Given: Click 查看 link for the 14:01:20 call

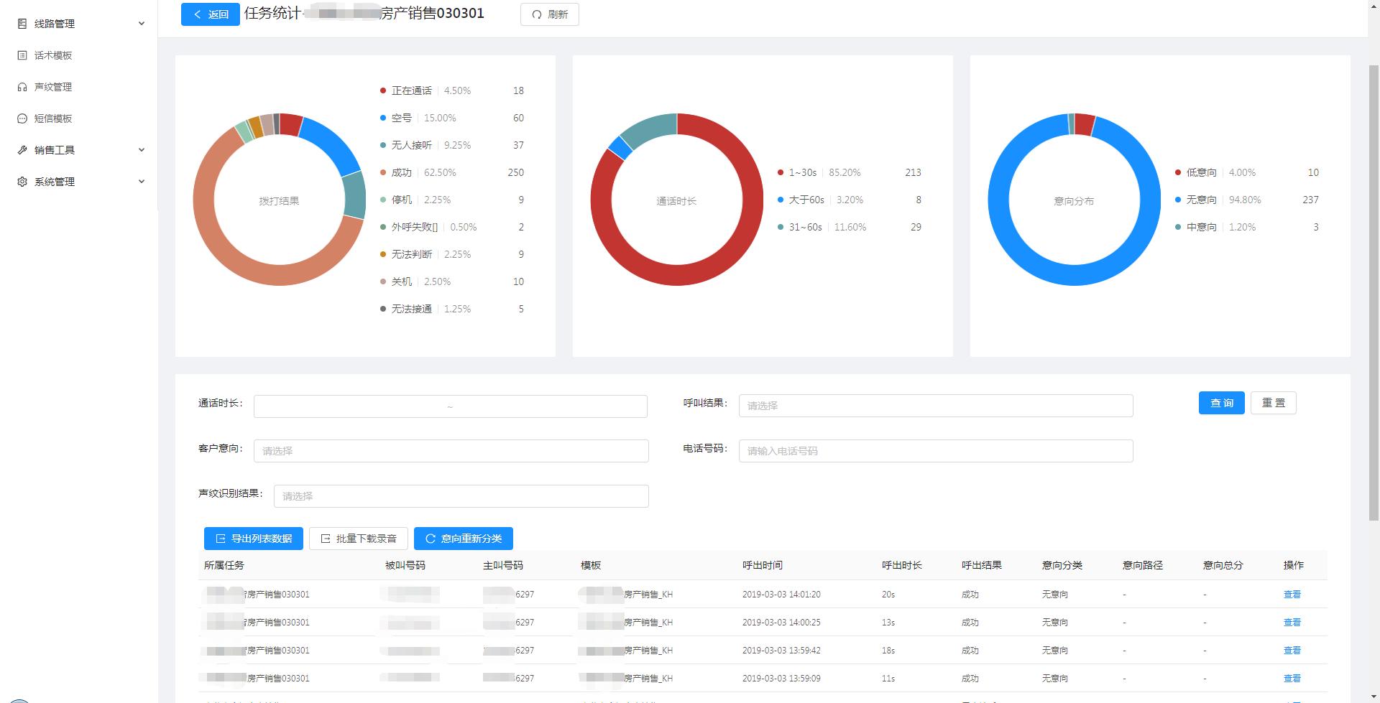Looking at the screenshot, I should [x=1292, y=595].
